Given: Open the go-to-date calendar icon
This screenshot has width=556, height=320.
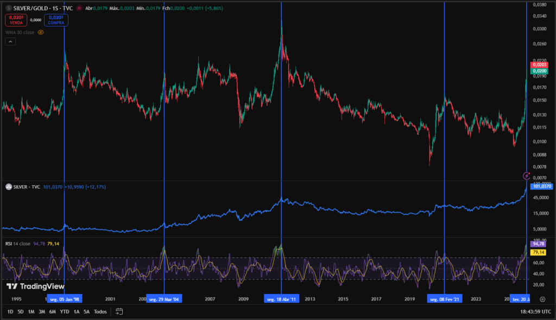Looking at the screenshot, I should [118, 311].
